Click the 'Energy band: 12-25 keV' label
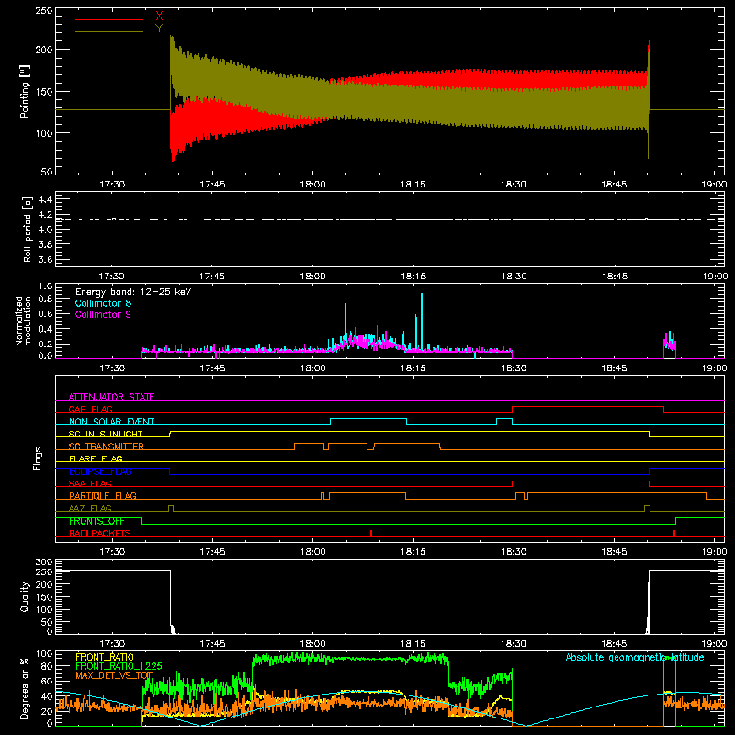The height and width of the screenshot is (735, 735). click(133, 292)
